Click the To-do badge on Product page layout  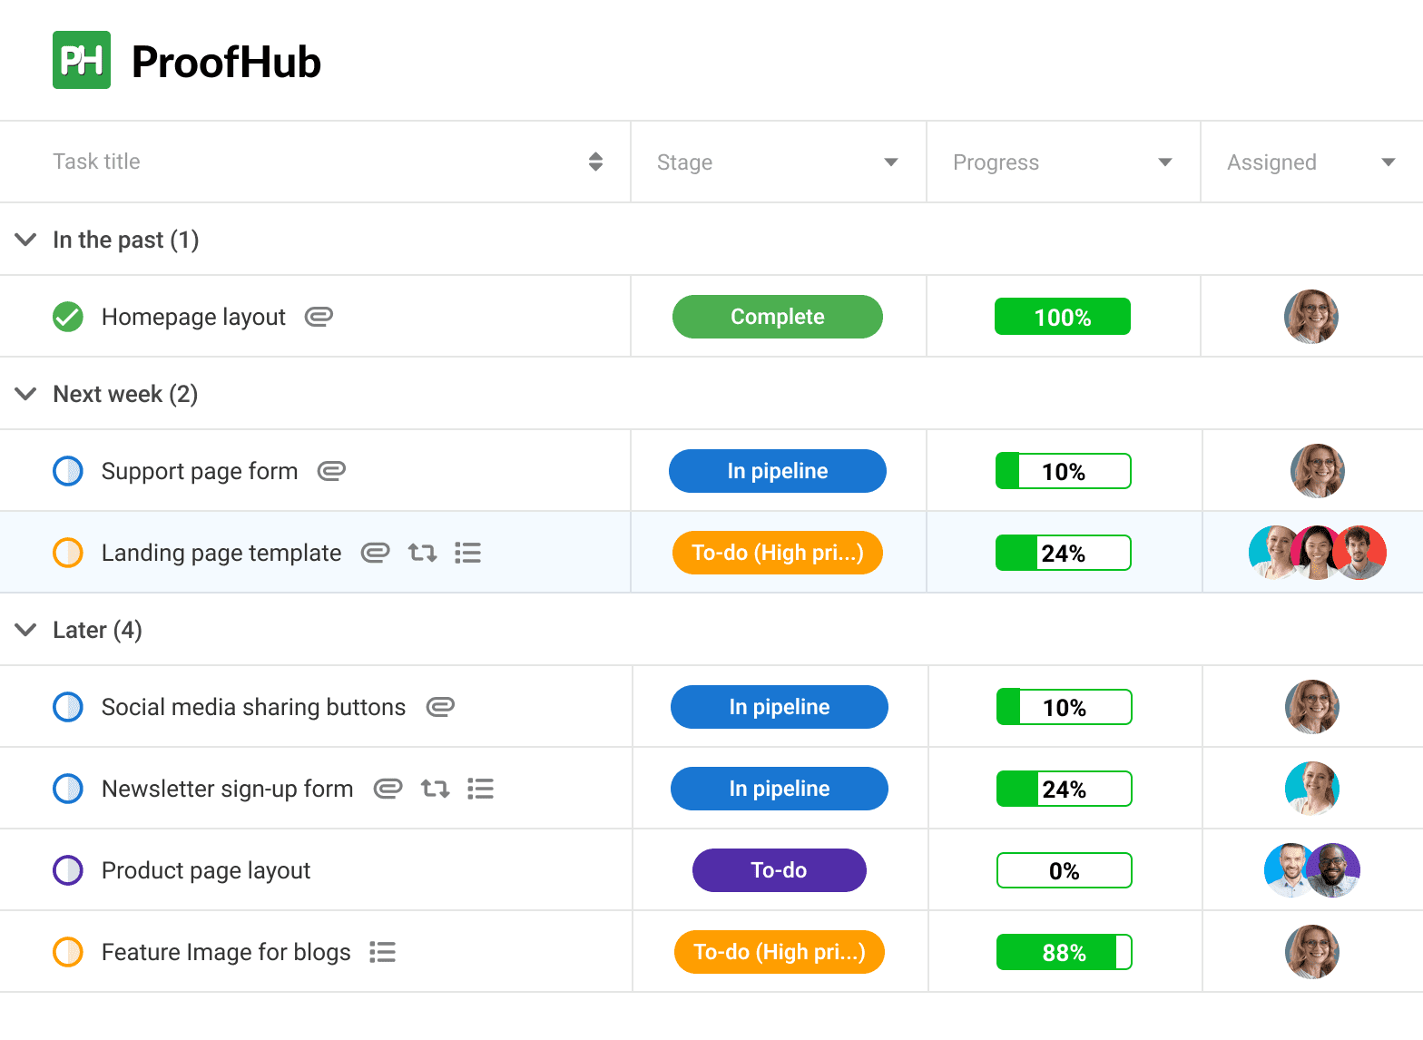tap(779, 869)
